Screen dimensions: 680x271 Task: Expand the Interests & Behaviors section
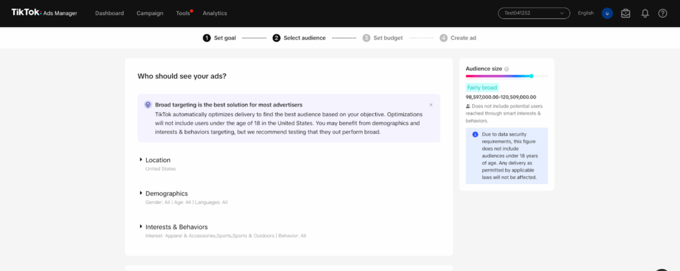point(176,227)
